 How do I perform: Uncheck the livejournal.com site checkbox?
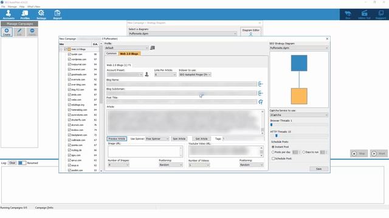69,64
